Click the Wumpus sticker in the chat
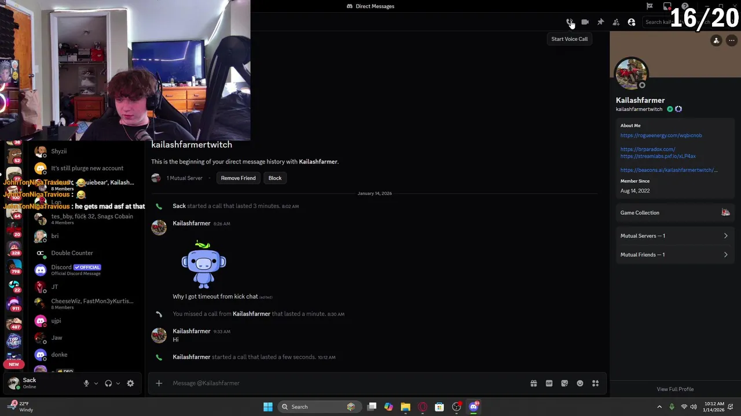Image resolution: width=741 pixels, height=416 pixels. click(x=203, y=264)
